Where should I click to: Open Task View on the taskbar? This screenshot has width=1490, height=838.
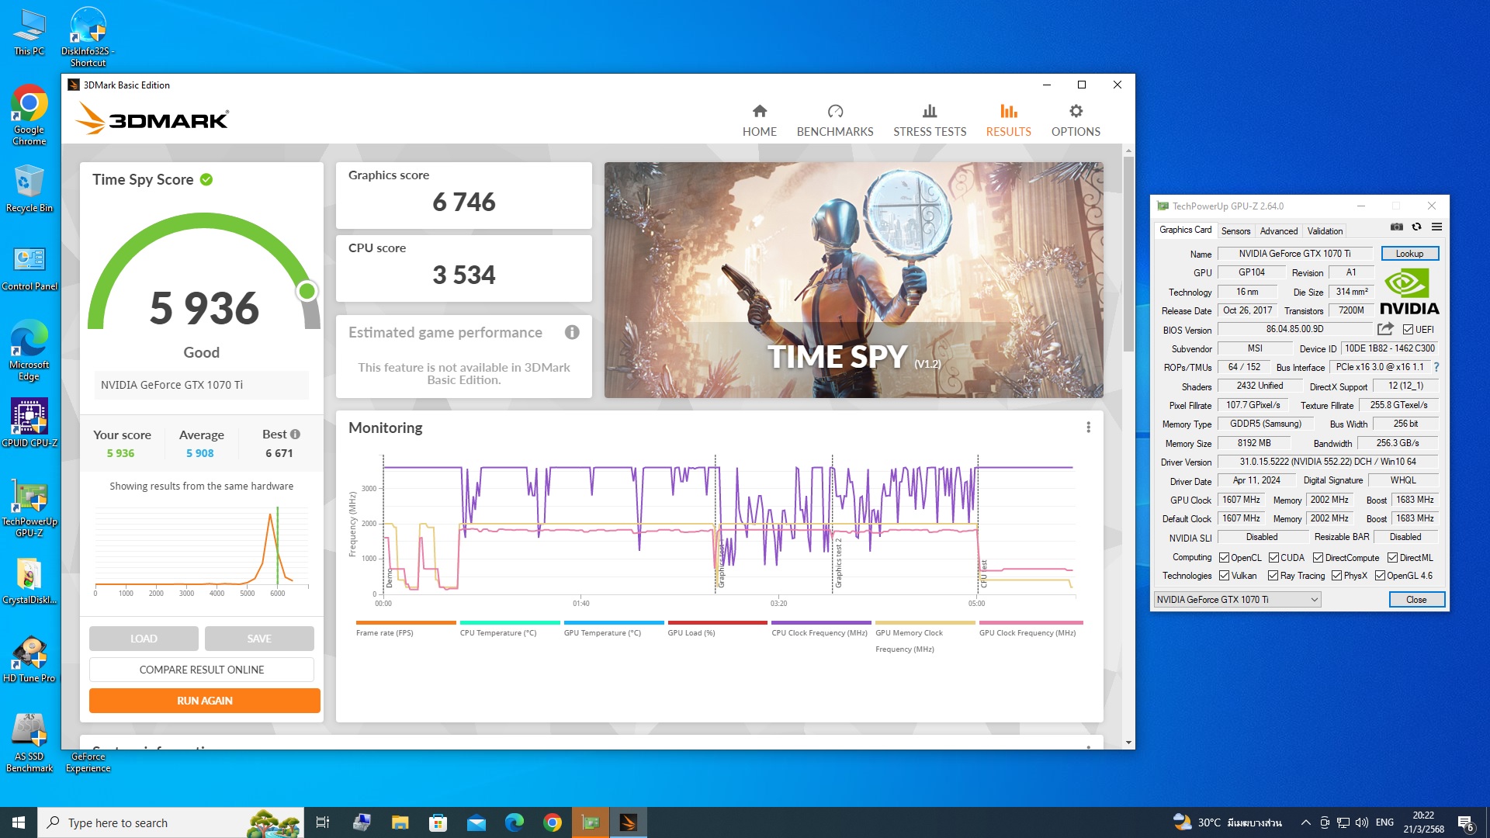[323, 822]
